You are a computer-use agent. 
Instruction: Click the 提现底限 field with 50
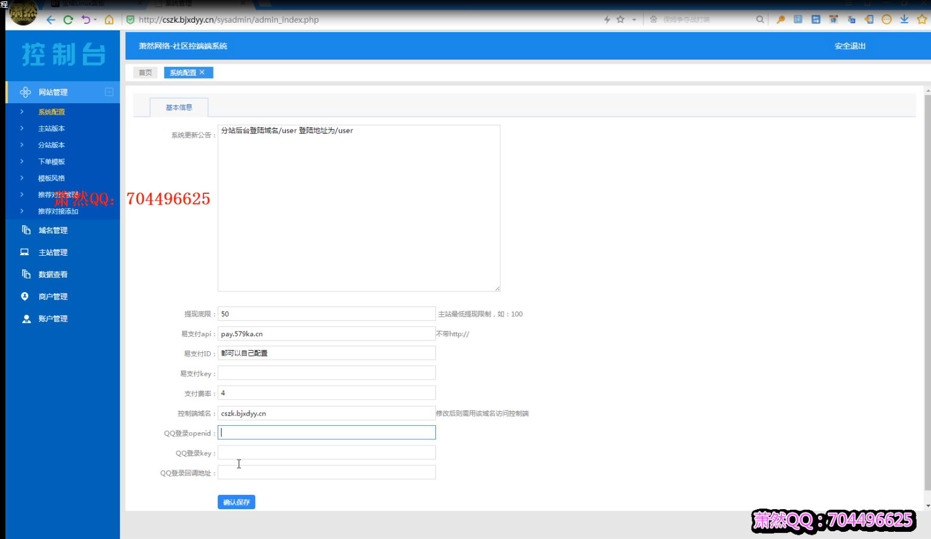tap(326, 314)
